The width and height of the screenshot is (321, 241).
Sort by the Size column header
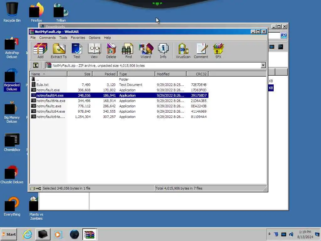pyautogui.click(x=80, y=74)
